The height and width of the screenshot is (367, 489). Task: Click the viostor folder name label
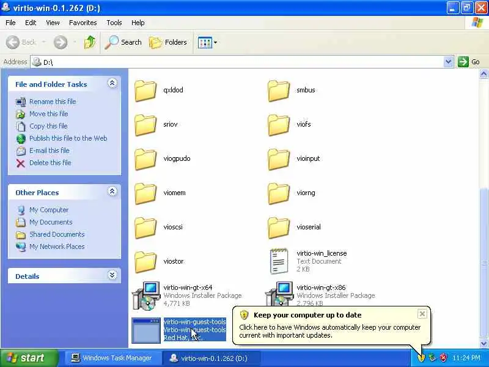point(174,261)
